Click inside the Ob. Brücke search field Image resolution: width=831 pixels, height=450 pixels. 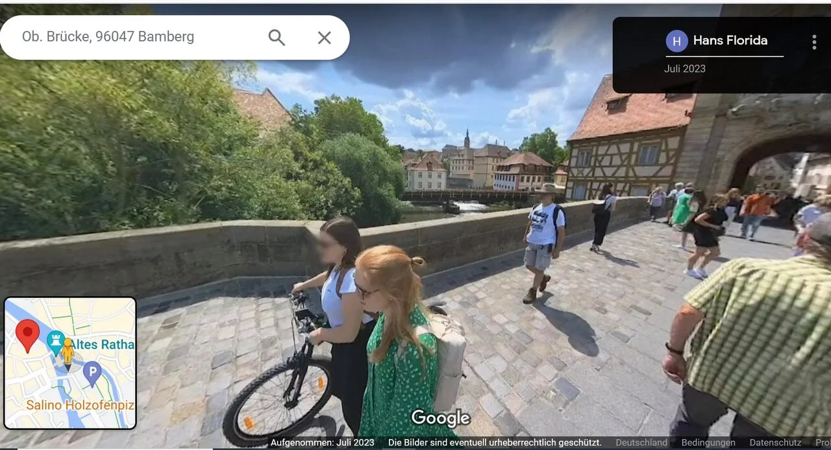click(x=130, y=37)
